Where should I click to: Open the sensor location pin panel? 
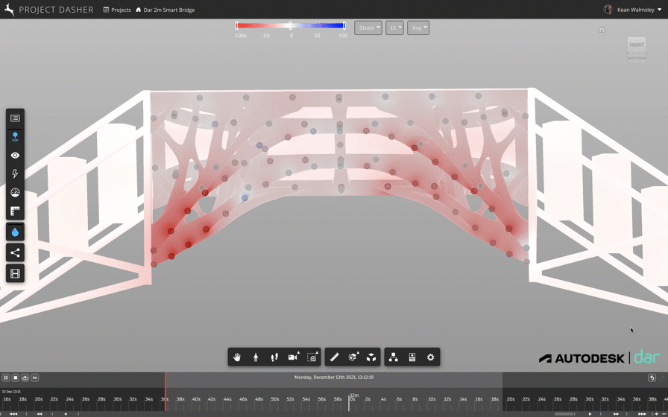click(x=15, y=137)
